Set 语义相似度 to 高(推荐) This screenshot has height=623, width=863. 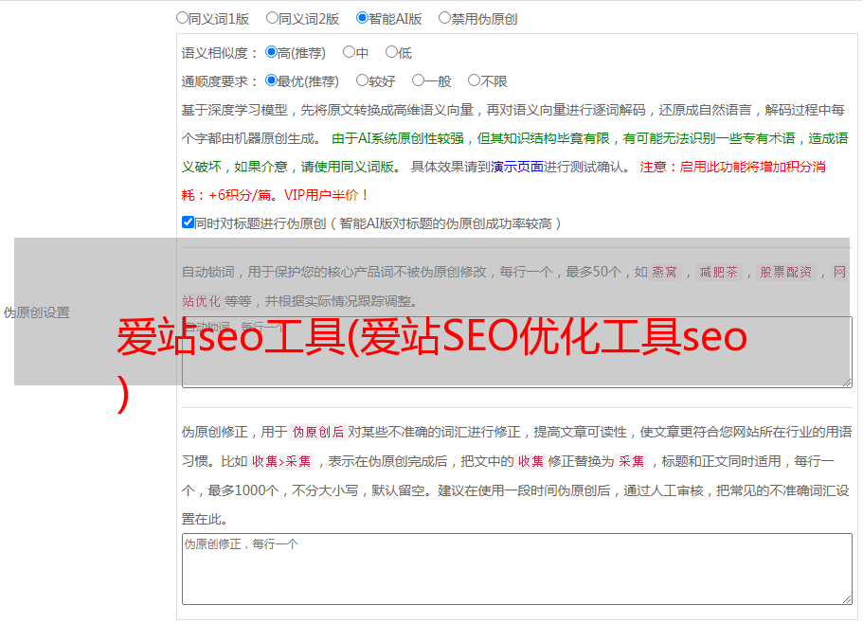point(271,52)
